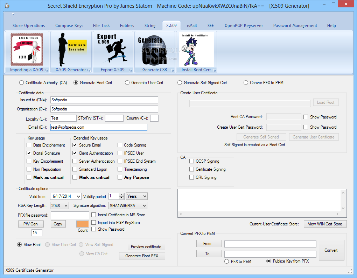Click the log box horizontal scrollbar
357x278 pixels.
pos(259,214)
